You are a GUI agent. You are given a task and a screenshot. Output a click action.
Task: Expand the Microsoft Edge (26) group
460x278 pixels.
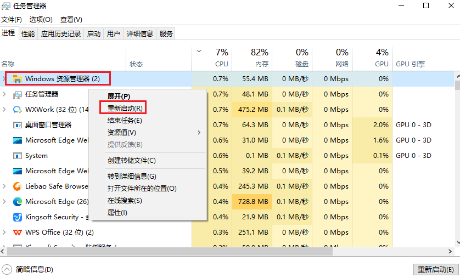4,201
